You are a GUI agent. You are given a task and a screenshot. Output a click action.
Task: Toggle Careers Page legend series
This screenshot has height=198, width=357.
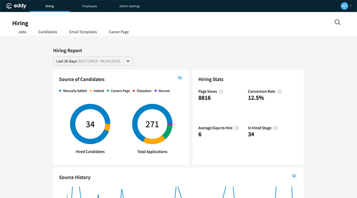point(120,91)
